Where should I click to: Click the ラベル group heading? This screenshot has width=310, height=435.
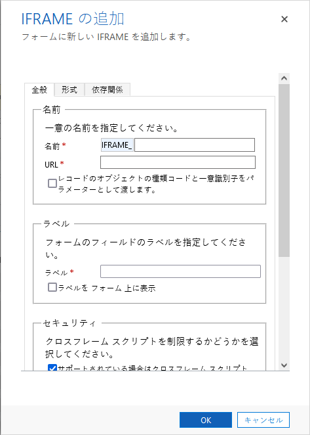[56, 224]
